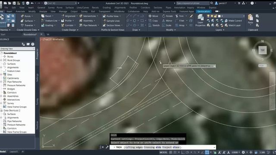
Task: Click the command line input field
Action: [x=163, y=147]
